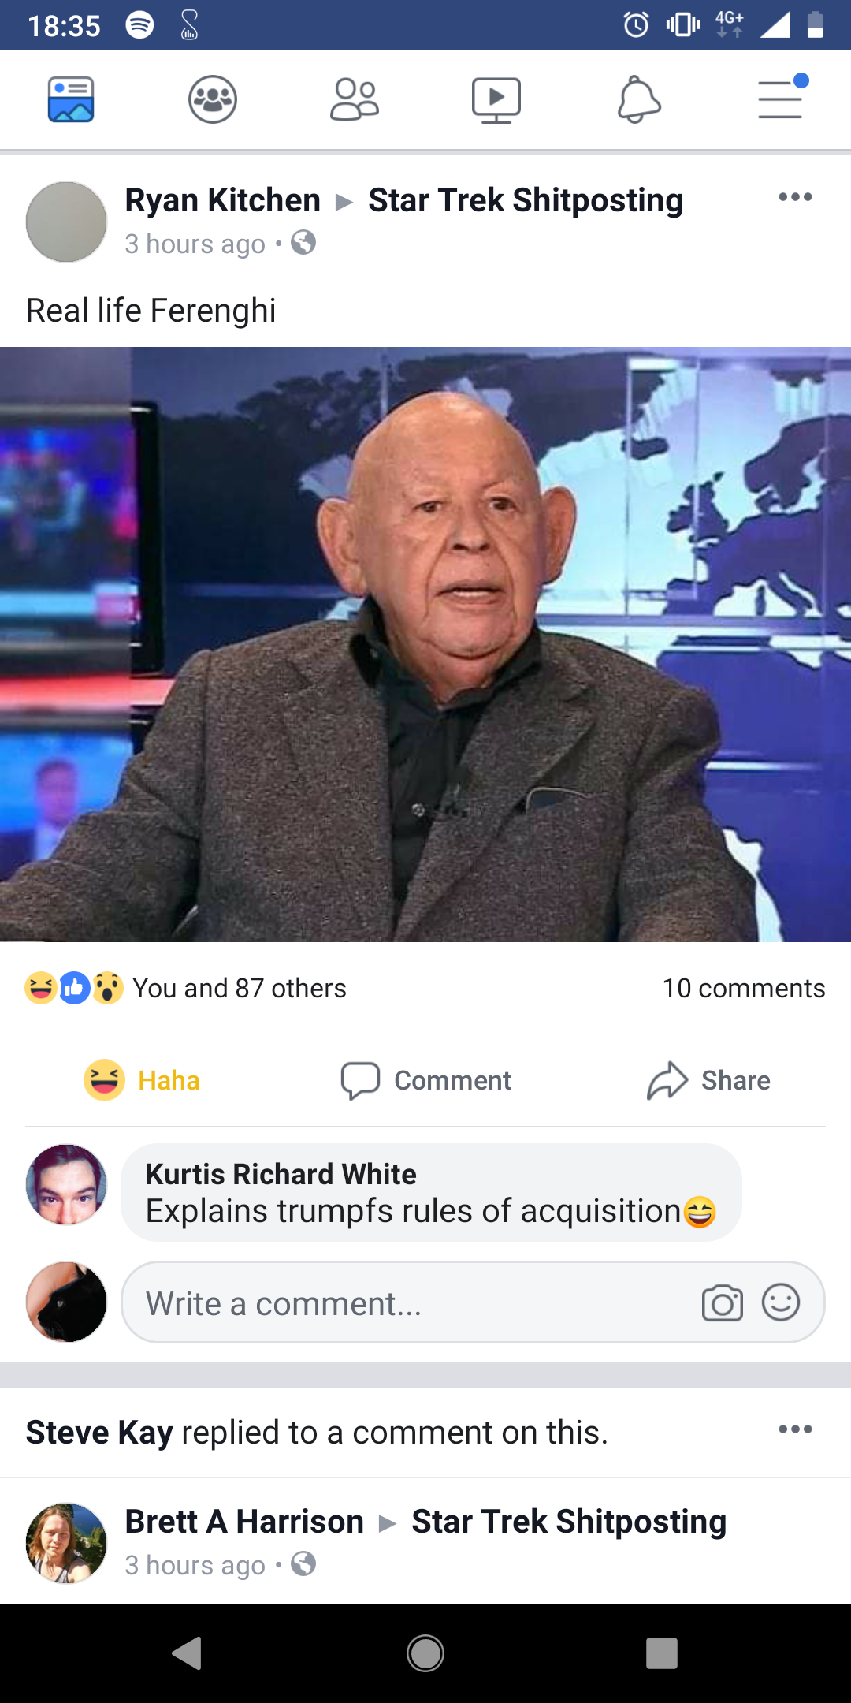Viewport: 851px width, 1703px height.
Task: Open options menu for Ryan Kitchen's post
Action: click(795, 197)
